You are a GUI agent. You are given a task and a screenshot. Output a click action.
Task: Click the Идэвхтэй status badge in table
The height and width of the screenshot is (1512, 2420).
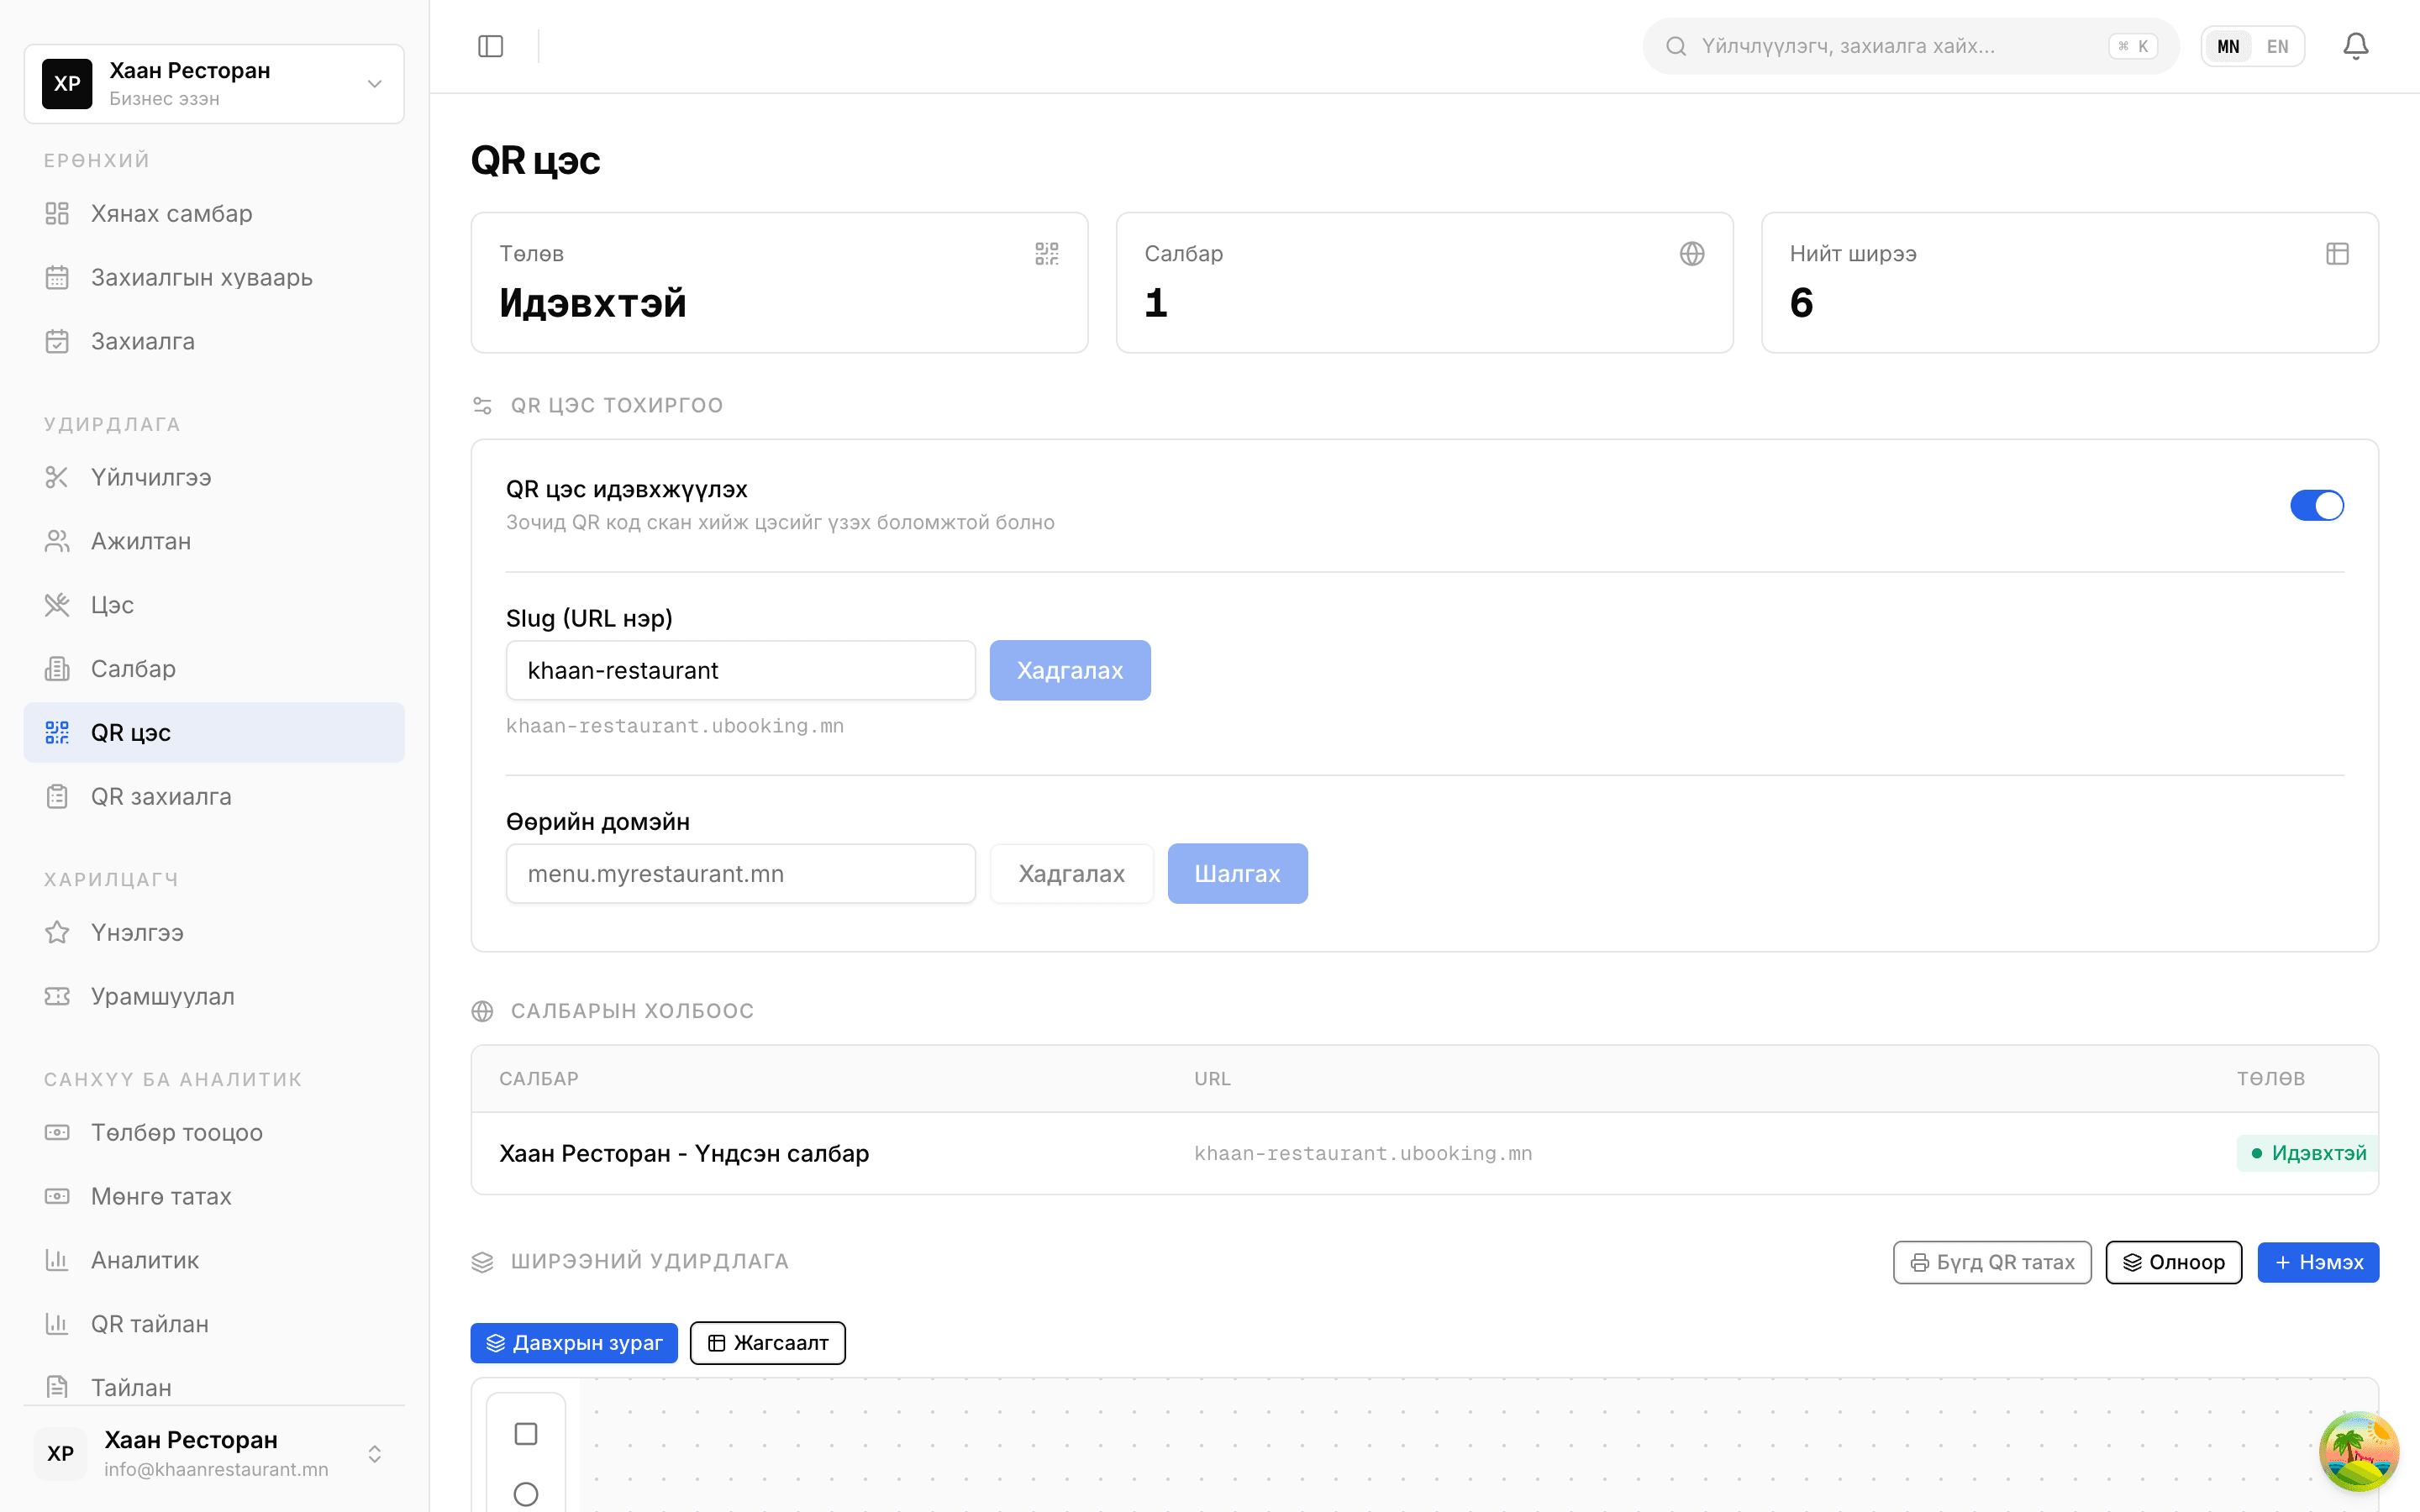coord(2308,1154)
